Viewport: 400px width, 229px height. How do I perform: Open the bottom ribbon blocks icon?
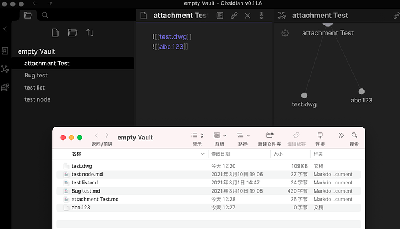click(x=5, y=87)
